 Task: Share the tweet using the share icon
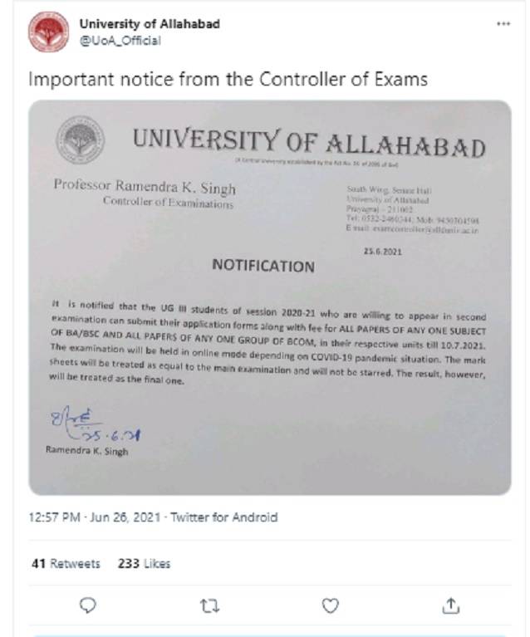tap(451, 606)
